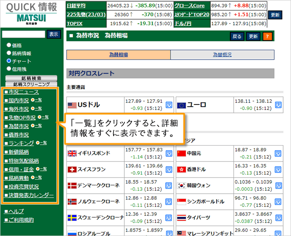291x236 pixels.
Task: Open chart icon for スウェーデンクローナ
Action: (x=168, y=218)
